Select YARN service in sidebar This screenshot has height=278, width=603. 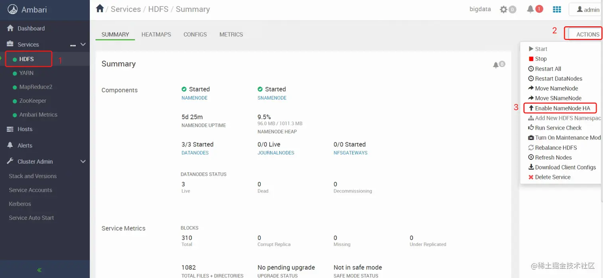click(x=26, y=73)
